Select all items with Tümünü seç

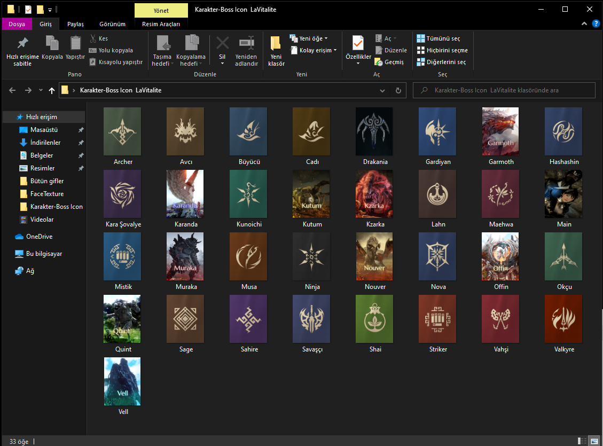(438, 38)
